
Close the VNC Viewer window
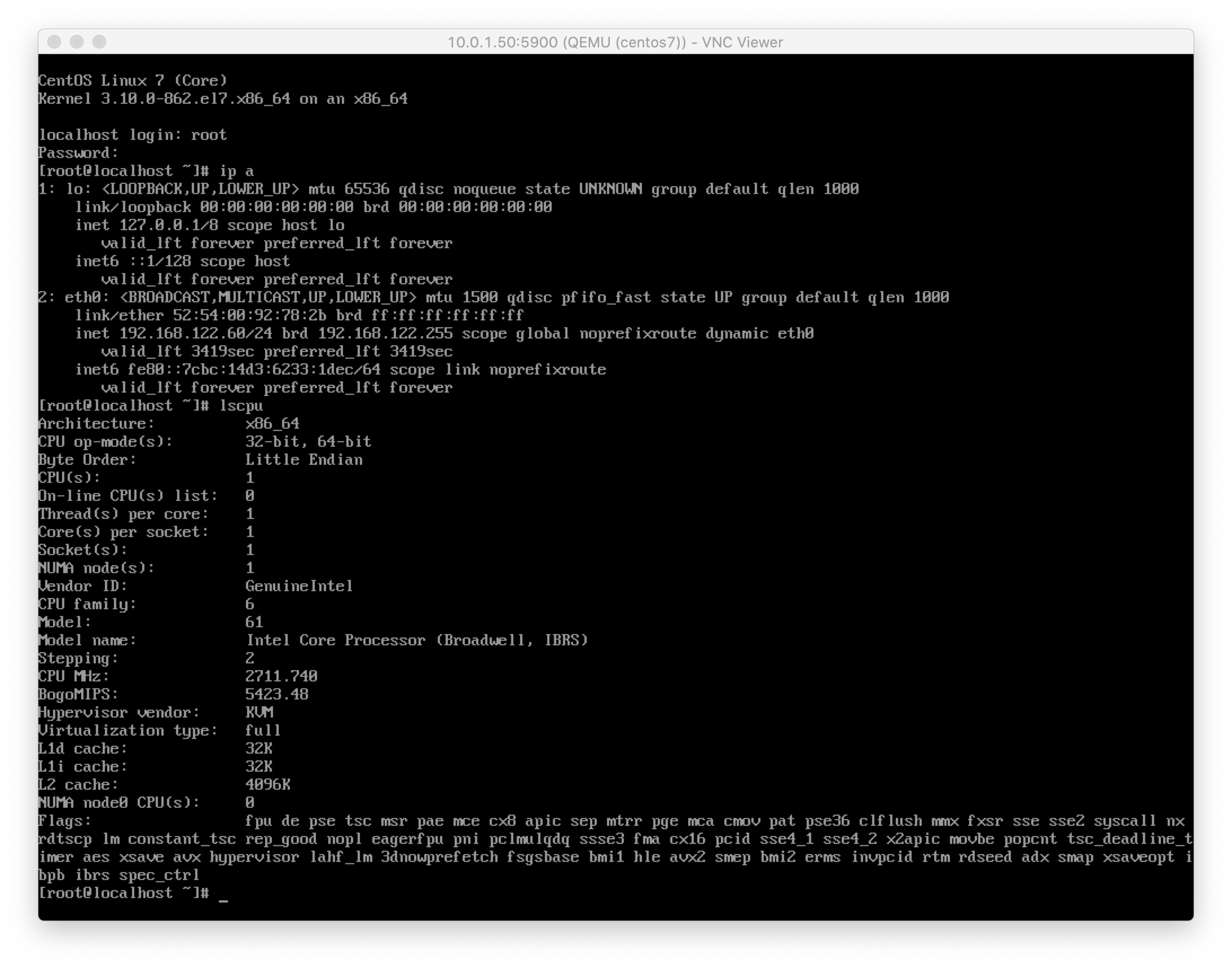[x=54, y=42]
